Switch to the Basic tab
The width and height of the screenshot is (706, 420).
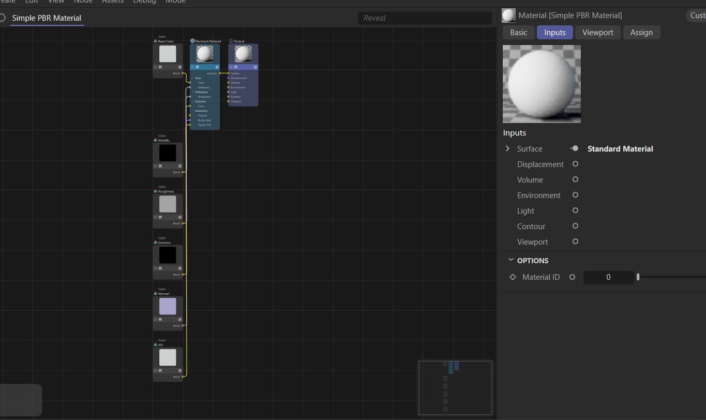click(518, 33)
